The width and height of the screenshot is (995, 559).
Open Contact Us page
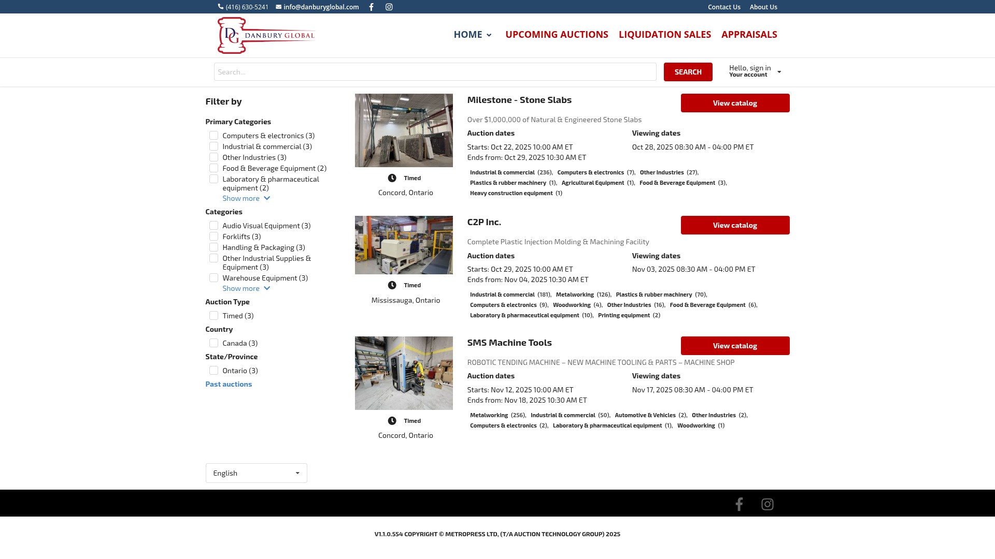pos(724,7)
